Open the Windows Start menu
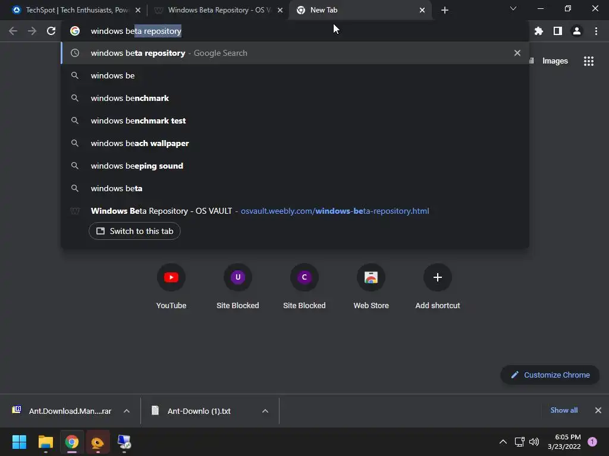609x456 pixels. [19, 442]
